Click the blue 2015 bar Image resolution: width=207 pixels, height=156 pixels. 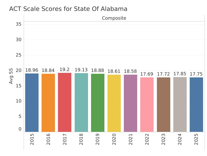[x=32, y=102]
